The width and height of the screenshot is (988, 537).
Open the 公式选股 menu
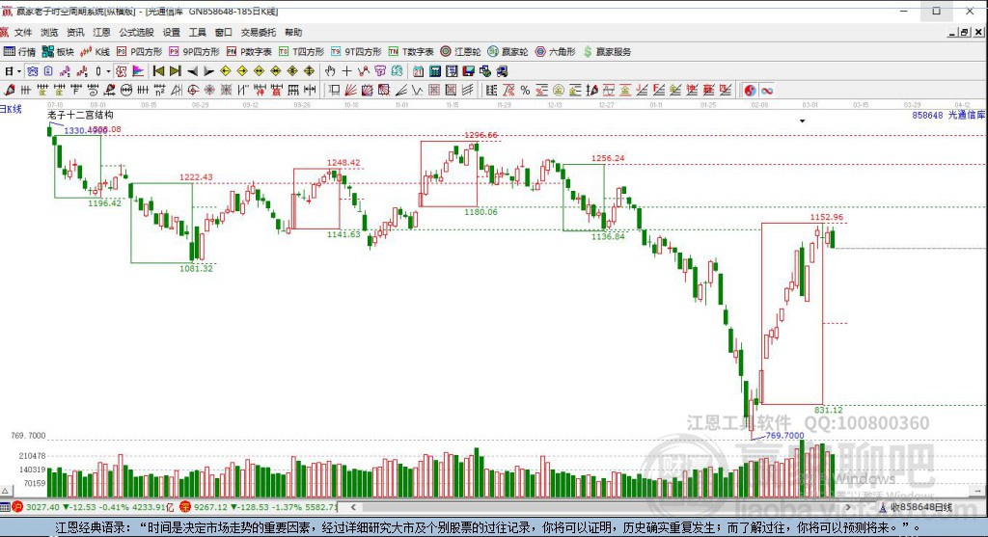136,32
